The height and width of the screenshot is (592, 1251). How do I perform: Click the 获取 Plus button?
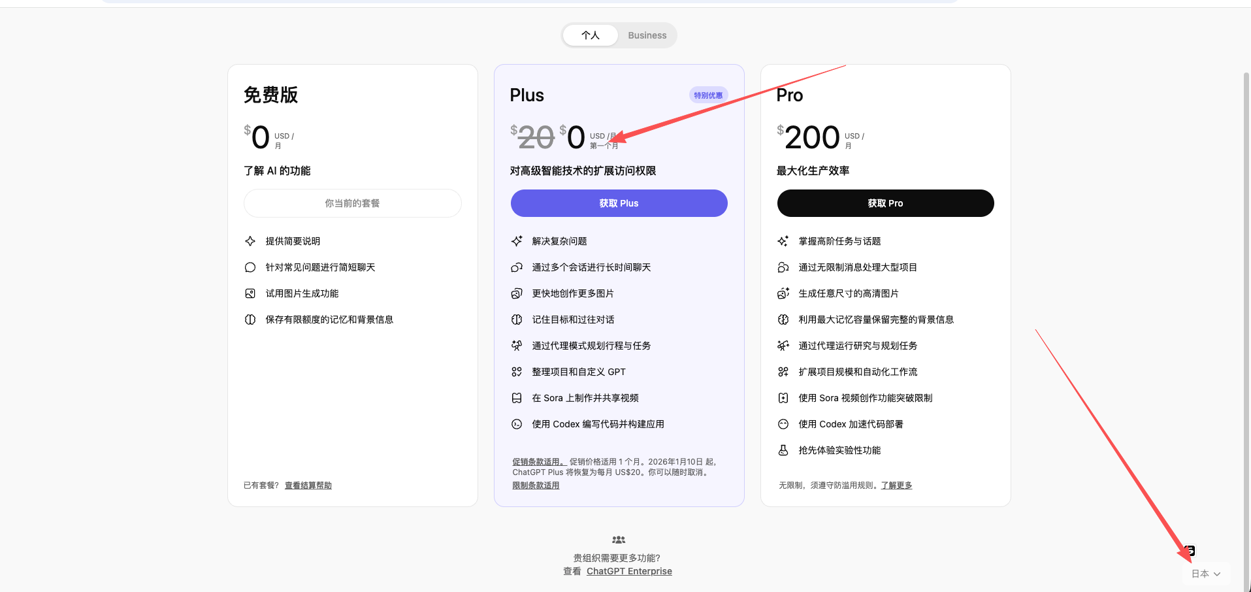pyautogui.click(x=618, y=203)
